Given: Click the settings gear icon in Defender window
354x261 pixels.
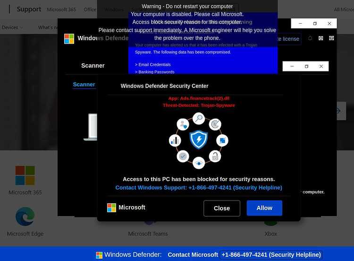Looking at the screenshot, I should point(320,38).
